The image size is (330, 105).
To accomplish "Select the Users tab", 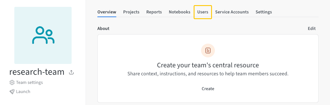I will point(203,12).
